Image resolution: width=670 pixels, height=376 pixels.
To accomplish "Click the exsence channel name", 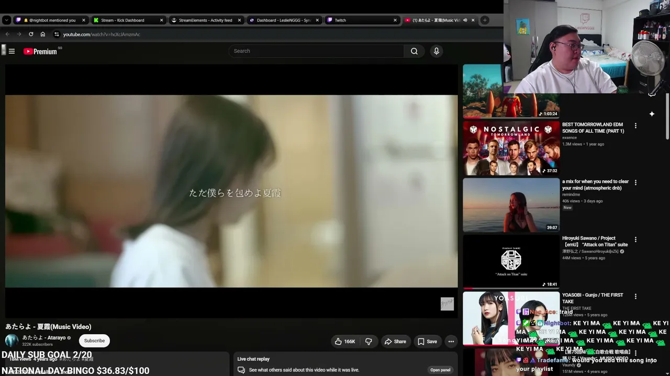I will [569, 138].
